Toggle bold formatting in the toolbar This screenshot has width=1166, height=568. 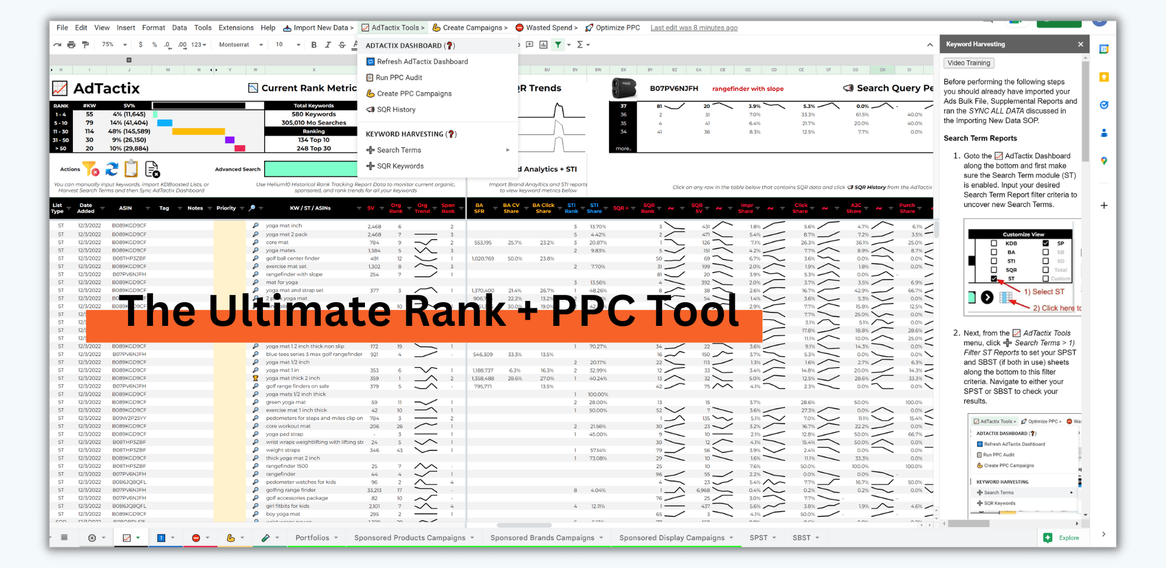[314, 45]
